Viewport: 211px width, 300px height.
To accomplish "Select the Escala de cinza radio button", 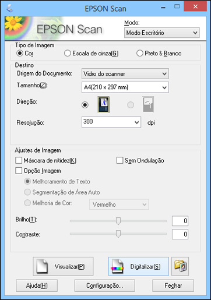I will (67, 53).
